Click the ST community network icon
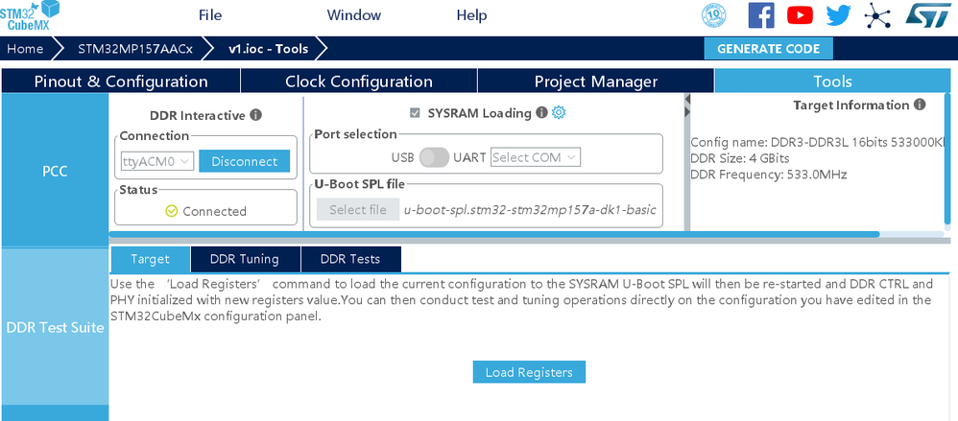Screen dimensions: 958x421 (877, 15)
